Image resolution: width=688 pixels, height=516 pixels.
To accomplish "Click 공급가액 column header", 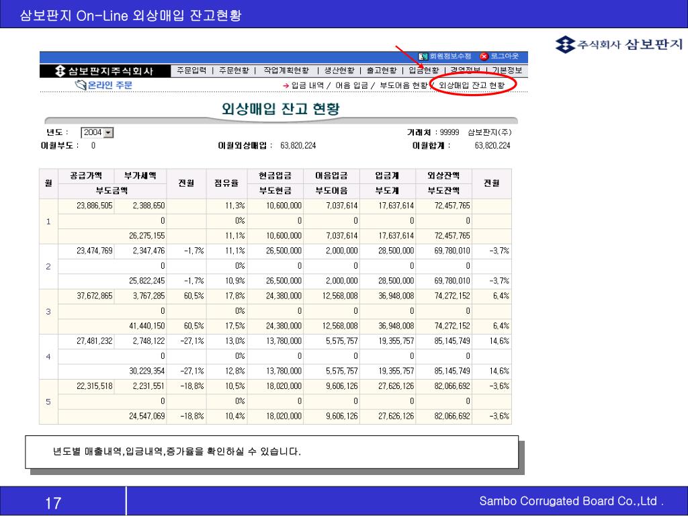I will coord(86,175).
